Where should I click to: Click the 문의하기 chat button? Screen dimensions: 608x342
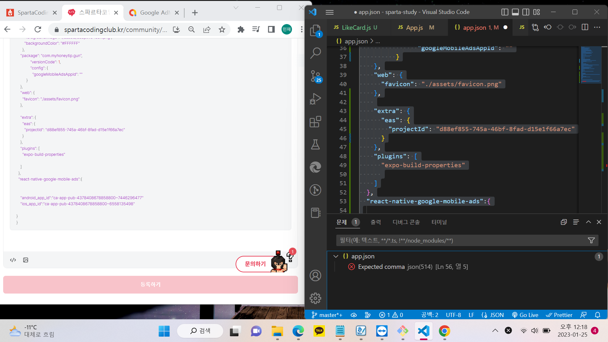pos(255,264)
